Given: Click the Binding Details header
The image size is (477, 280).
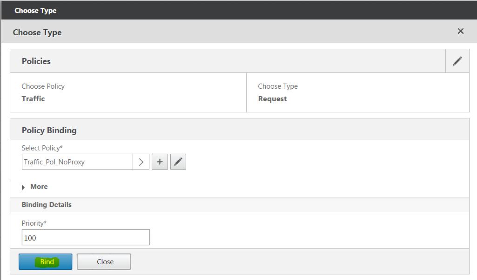Looking at the screenshot, I should coord(47,205).
